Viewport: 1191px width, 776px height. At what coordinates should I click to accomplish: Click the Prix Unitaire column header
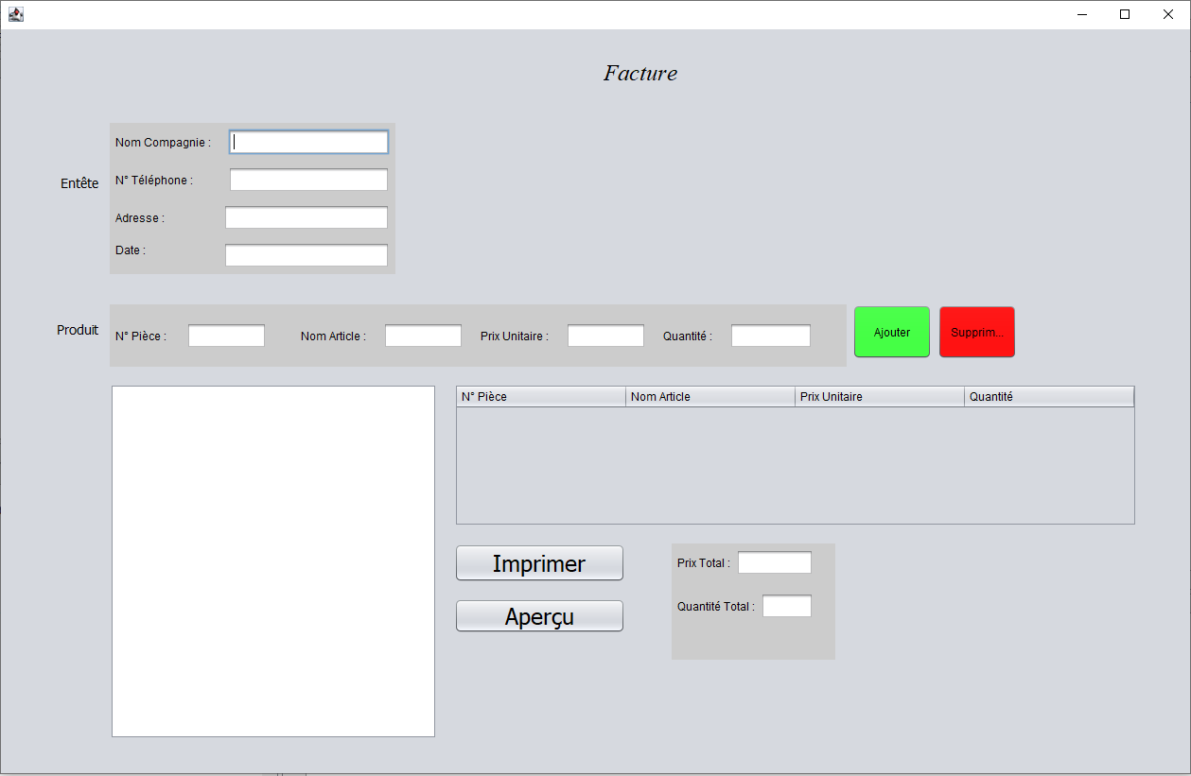[x=880, y=397]
